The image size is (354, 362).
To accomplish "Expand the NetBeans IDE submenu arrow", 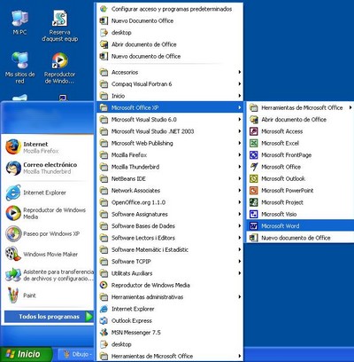I will 240,178.
